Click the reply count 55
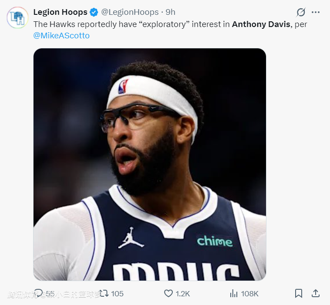This screenshot has width=330, height=305. pos(50,294)
